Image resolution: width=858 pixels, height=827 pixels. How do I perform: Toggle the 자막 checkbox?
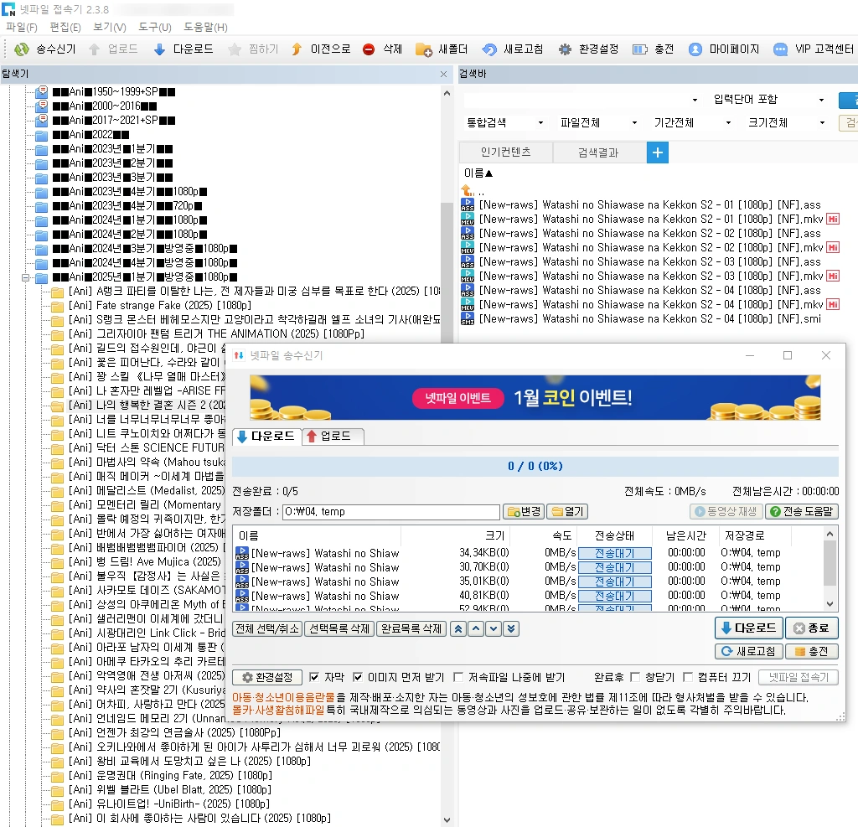click(314, 678)
